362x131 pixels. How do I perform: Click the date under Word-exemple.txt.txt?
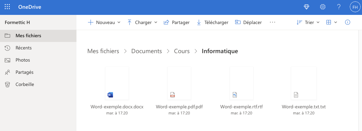click(304, 113)
